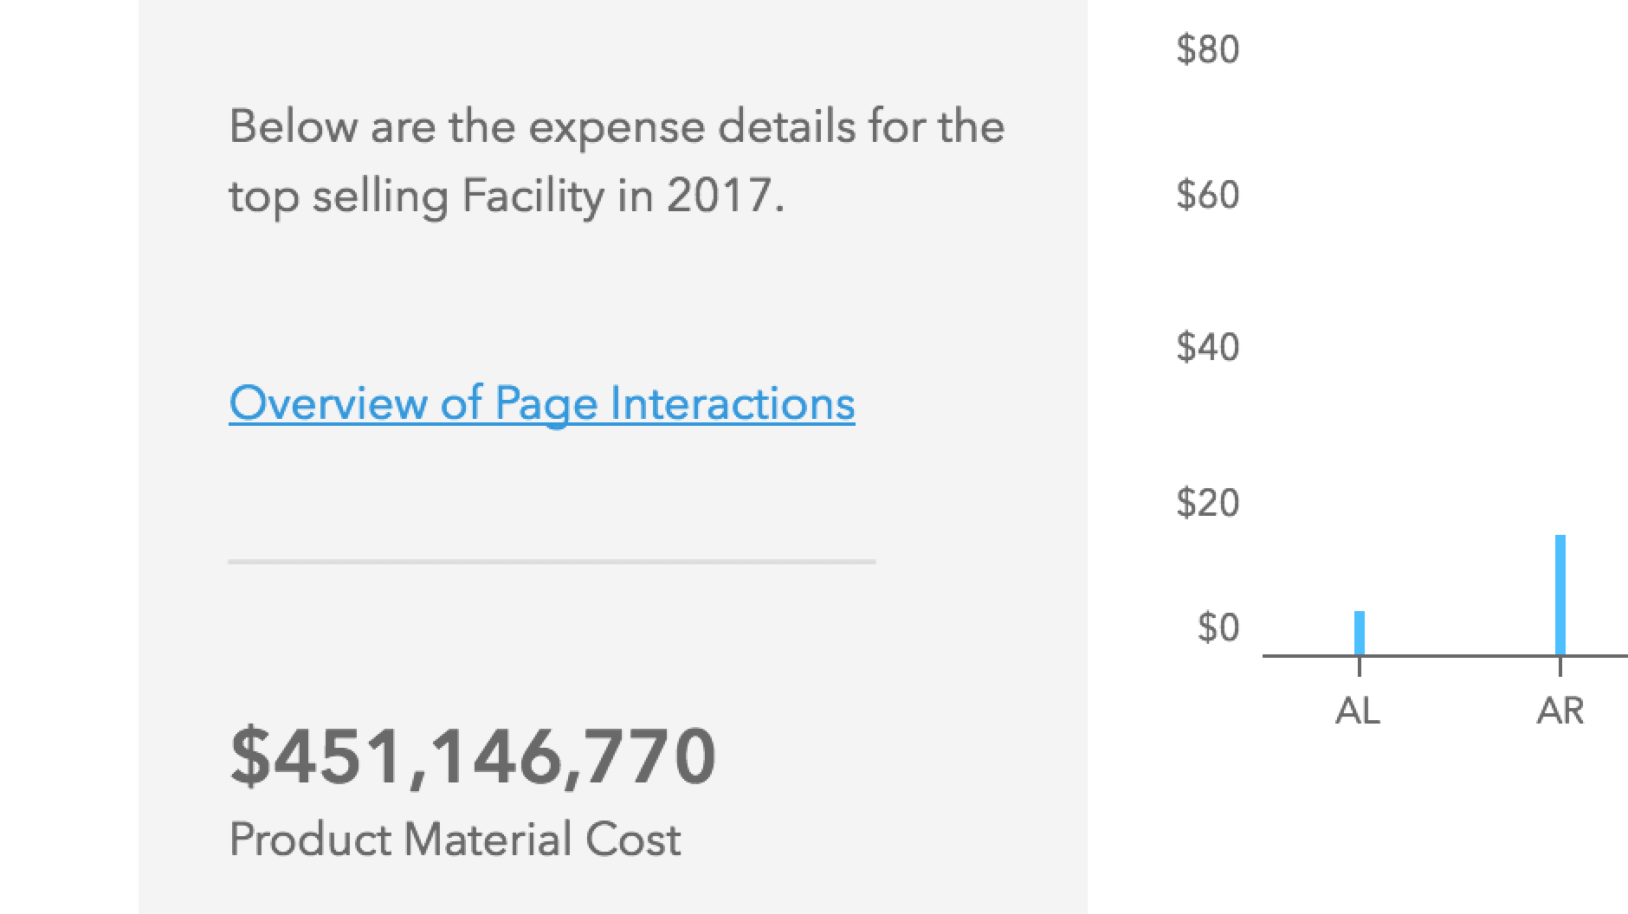This screenshot has width=1628, height=914.
Task: Click the AL axis label
Action: tap(1360, 711)
